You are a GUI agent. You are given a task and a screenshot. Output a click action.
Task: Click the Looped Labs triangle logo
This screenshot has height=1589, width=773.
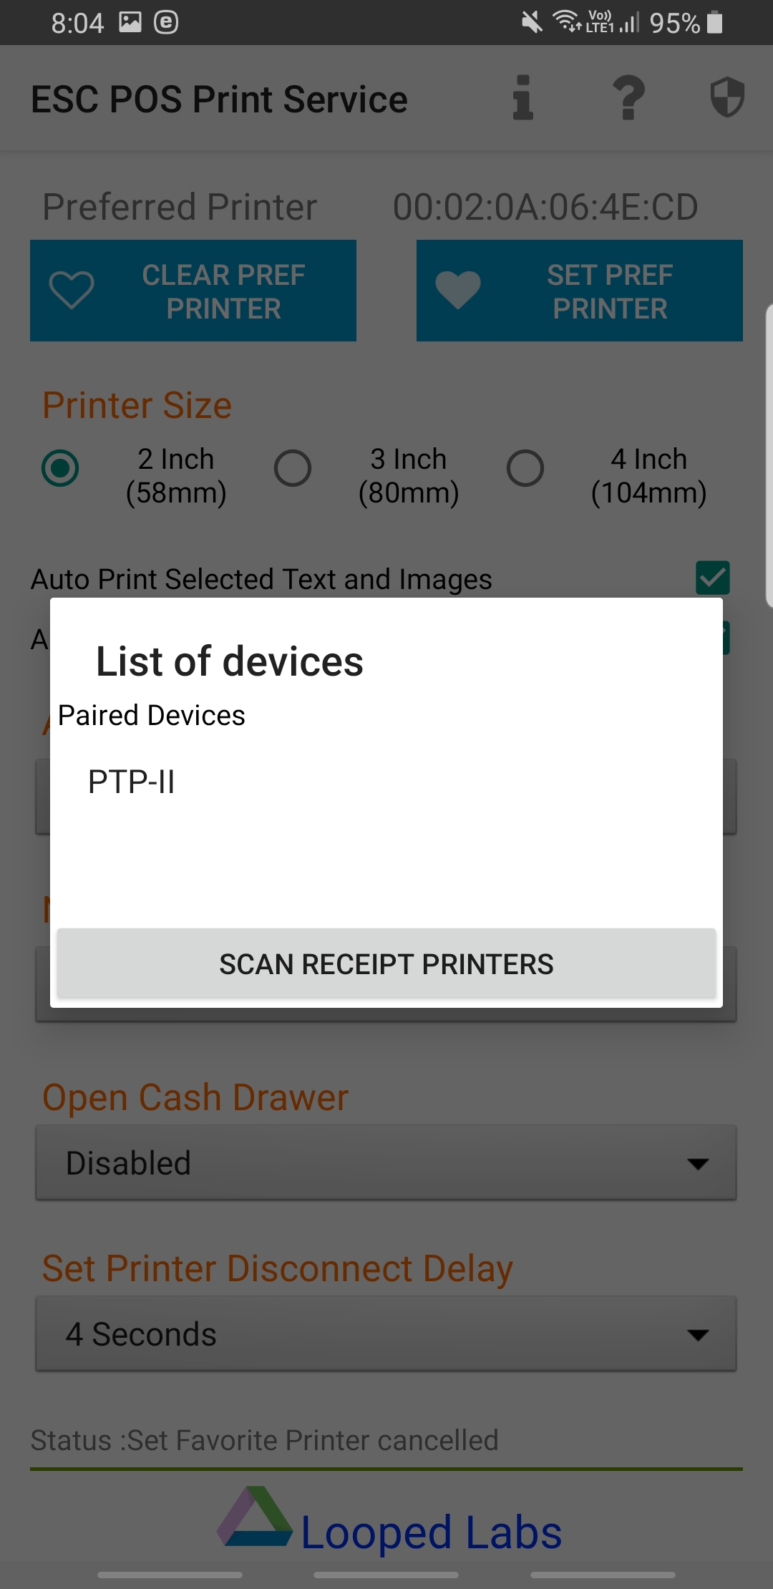tap(255, 1516)
